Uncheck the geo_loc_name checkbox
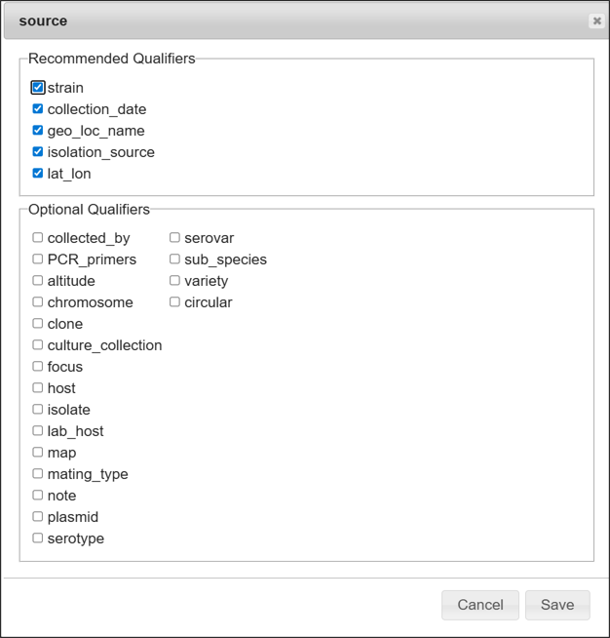The width and height of the screenshot is (610, 638). tap(38, 131)
